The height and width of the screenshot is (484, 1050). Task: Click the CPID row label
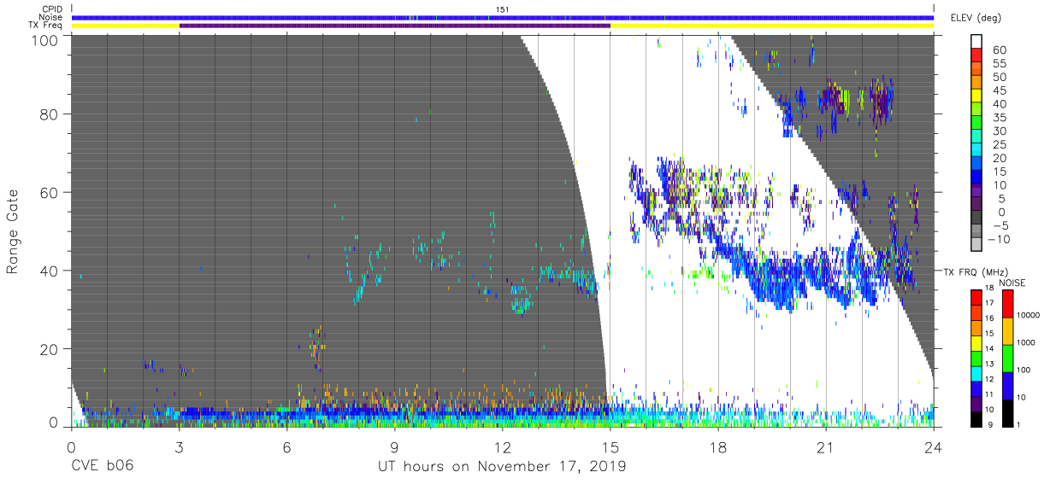coord(50,9)
